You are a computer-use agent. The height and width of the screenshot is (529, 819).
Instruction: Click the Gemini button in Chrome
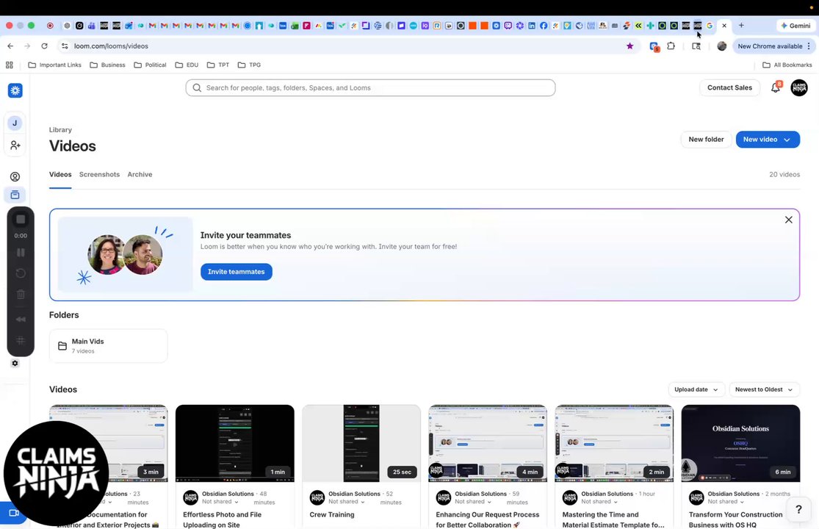tap(795, 25)
